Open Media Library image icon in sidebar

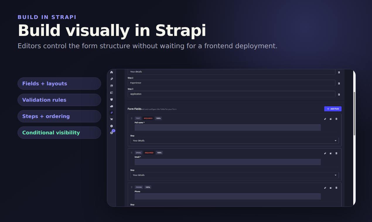point(112,86)
